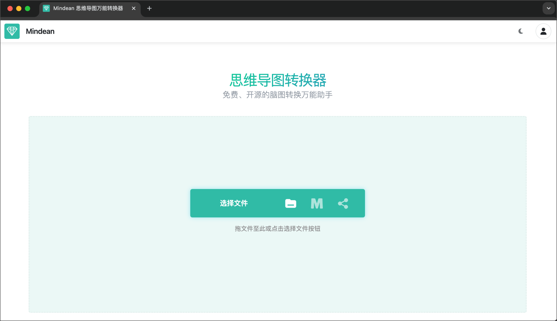Image resolution: width=557 pixels, height=321 pixels.
Task: Open the user account avatar menu
Action: click(x=543, y=31)
